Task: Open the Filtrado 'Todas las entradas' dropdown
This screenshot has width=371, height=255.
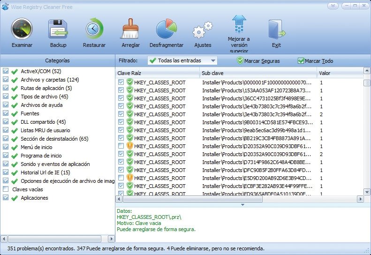Action: 182,60
